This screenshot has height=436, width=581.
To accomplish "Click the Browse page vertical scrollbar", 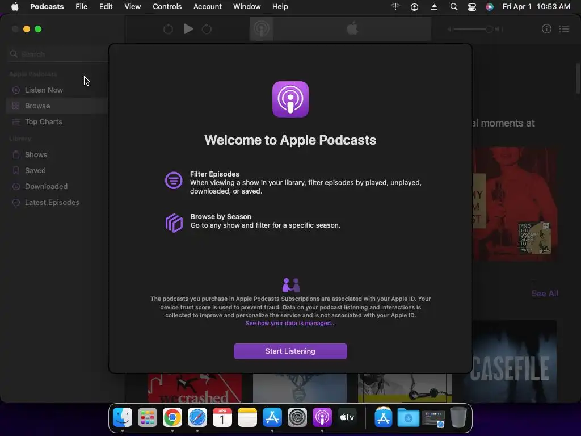I will tap(578, 78).
